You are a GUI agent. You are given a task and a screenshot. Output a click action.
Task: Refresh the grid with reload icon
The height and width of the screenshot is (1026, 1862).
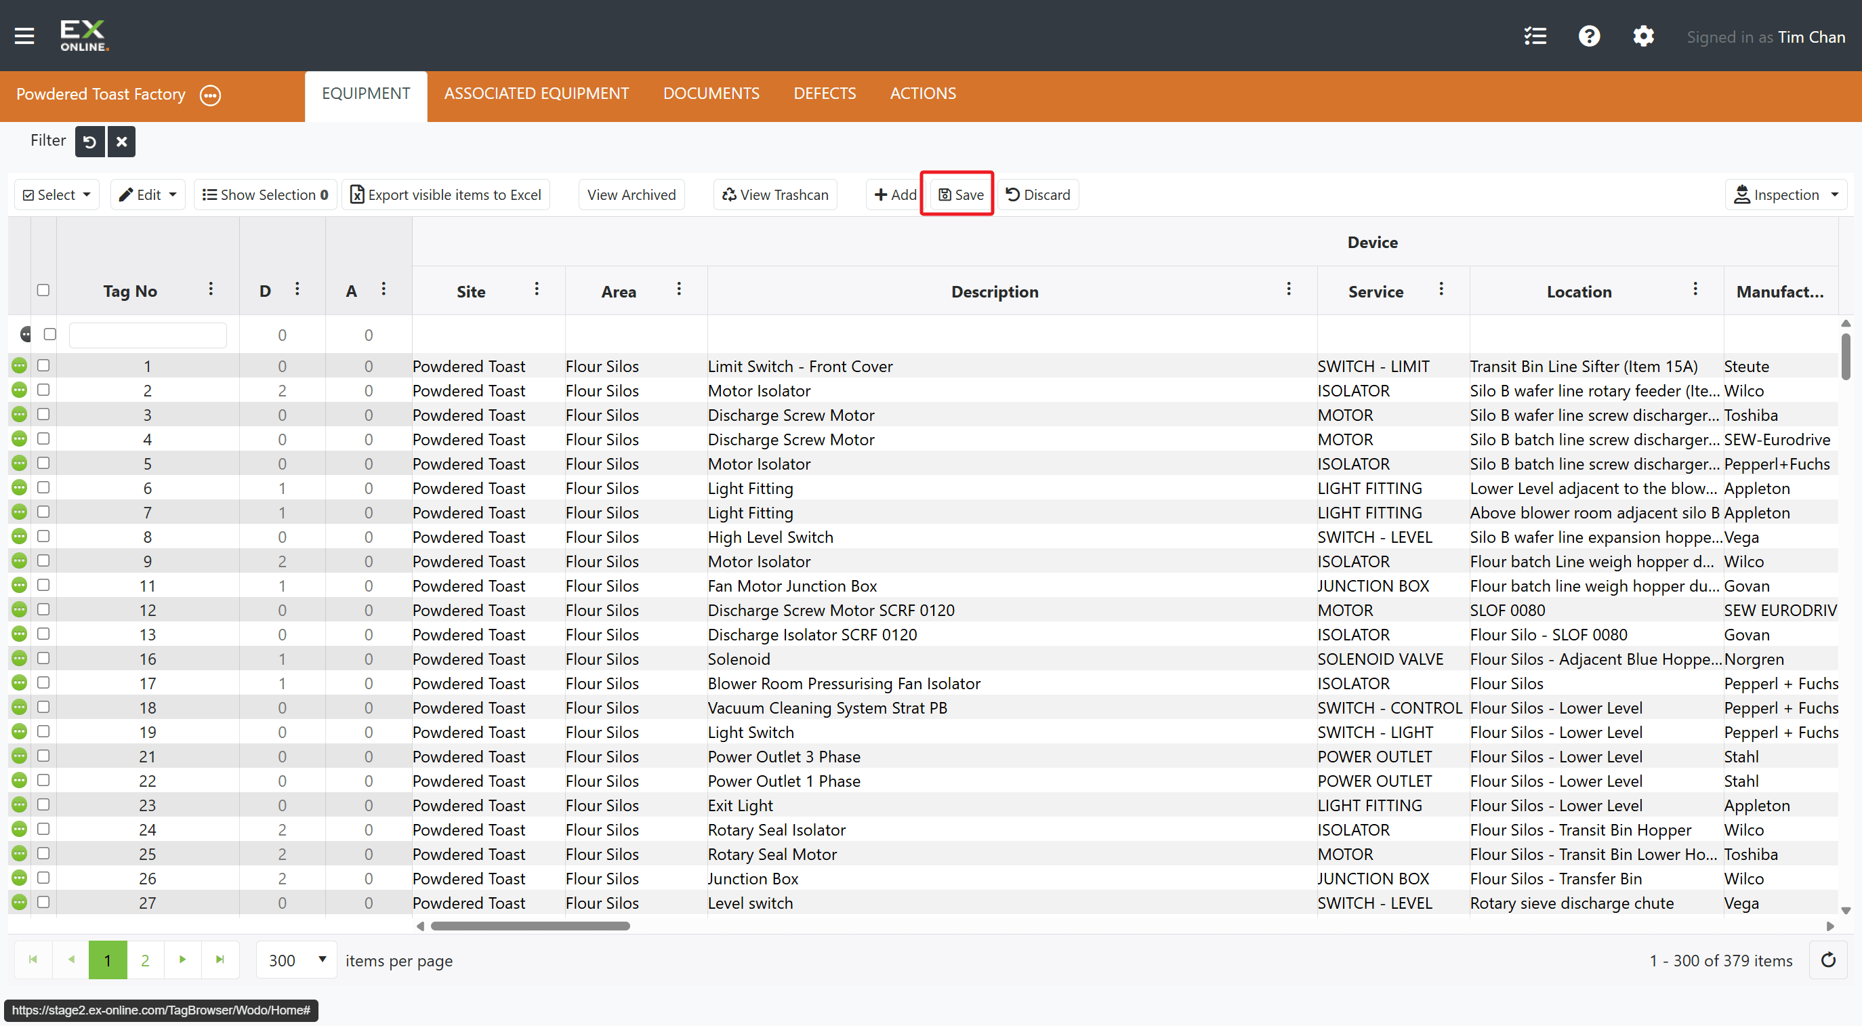(x=1828, y=960)
